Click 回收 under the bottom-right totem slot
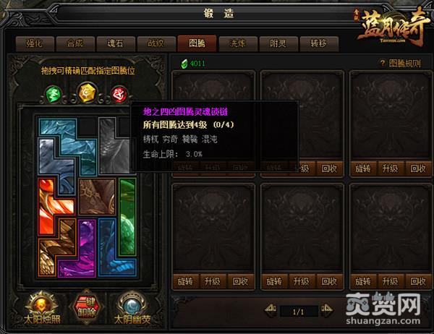This screenshot has width=434, height=334. [417, 281]
